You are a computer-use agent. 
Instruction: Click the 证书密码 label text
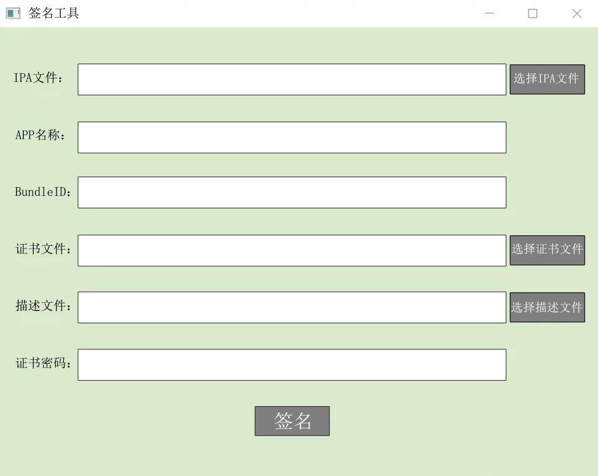tap(44, 363)
